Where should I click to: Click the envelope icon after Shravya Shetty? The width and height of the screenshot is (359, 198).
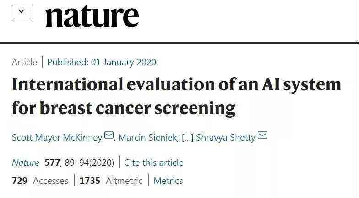(x=262, y=135)
